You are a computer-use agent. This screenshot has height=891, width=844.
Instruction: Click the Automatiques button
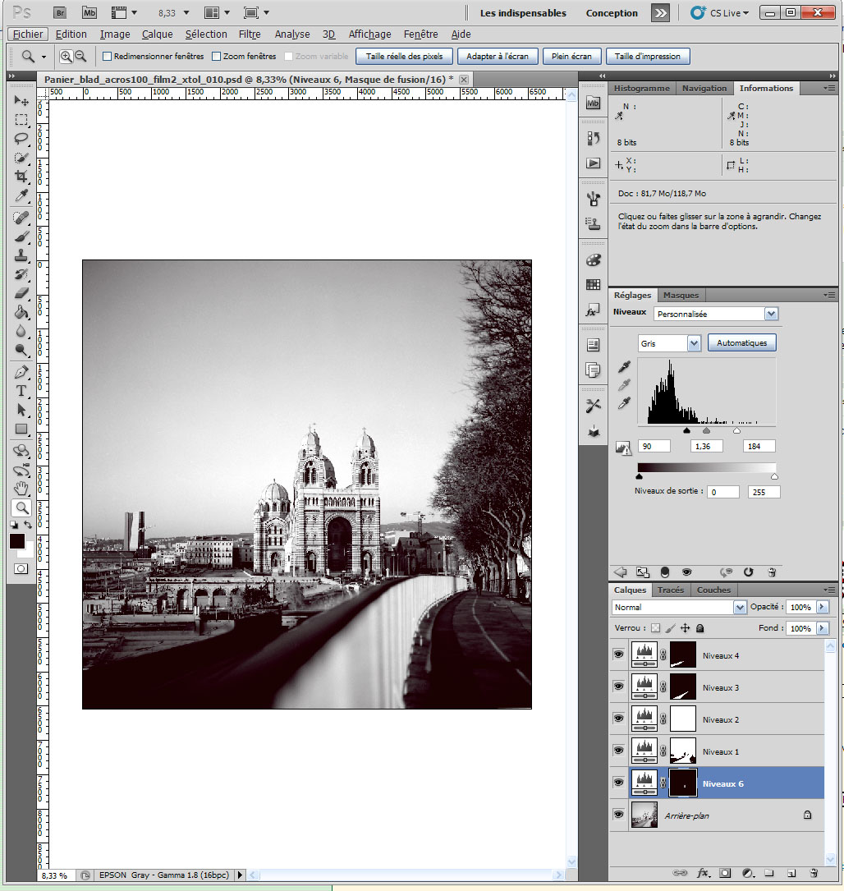741,342
